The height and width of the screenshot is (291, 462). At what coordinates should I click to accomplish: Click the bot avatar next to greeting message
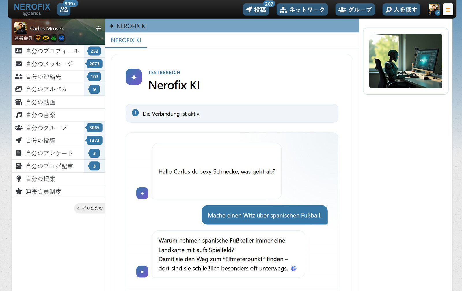(142, 193)
